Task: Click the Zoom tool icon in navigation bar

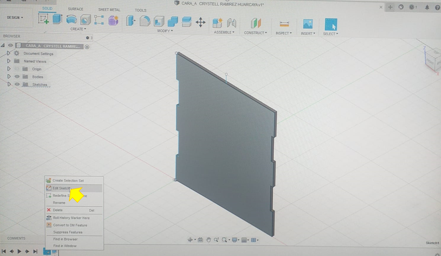Action: point(216,240)
